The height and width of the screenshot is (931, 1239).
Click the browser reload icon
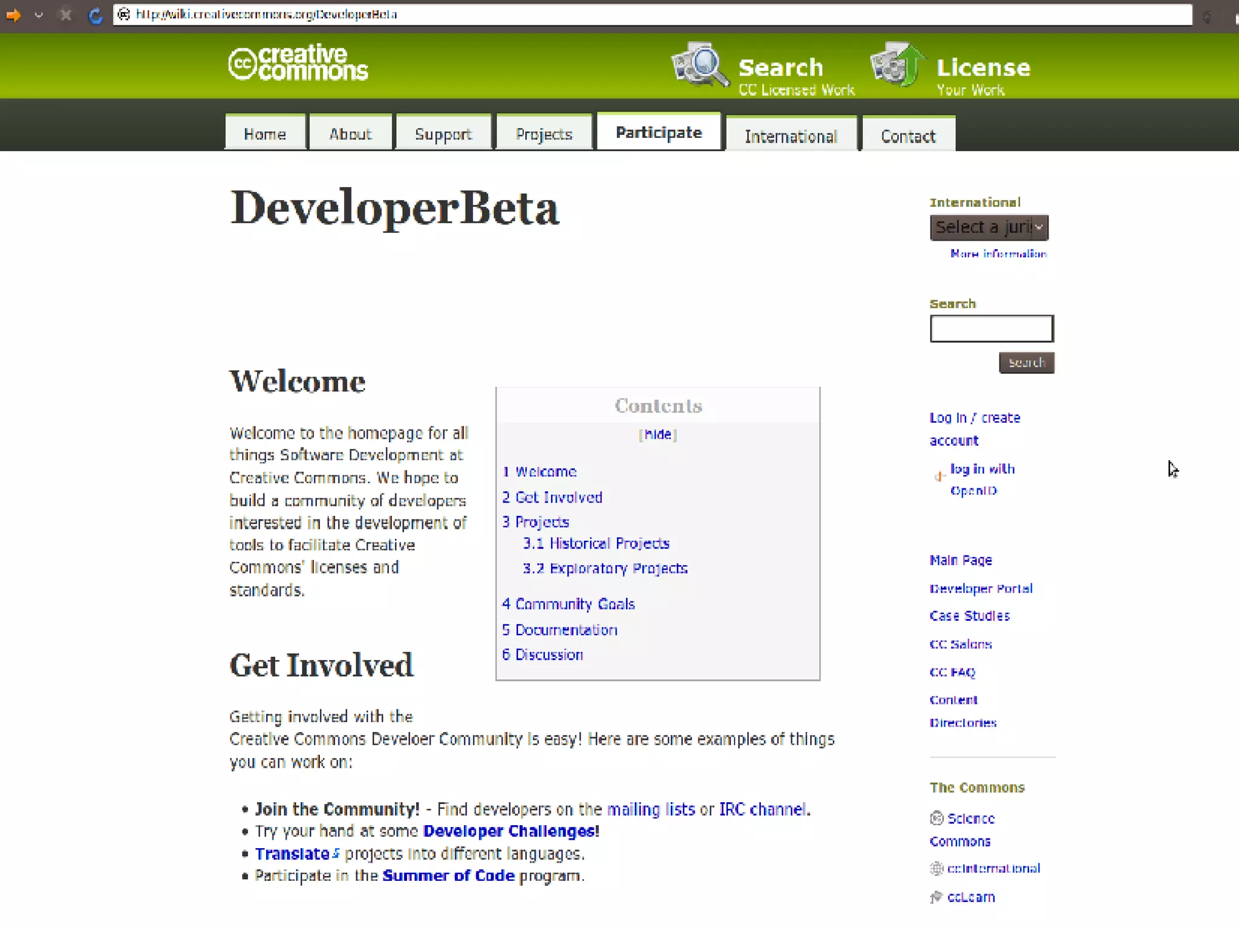tap(95, 15)
